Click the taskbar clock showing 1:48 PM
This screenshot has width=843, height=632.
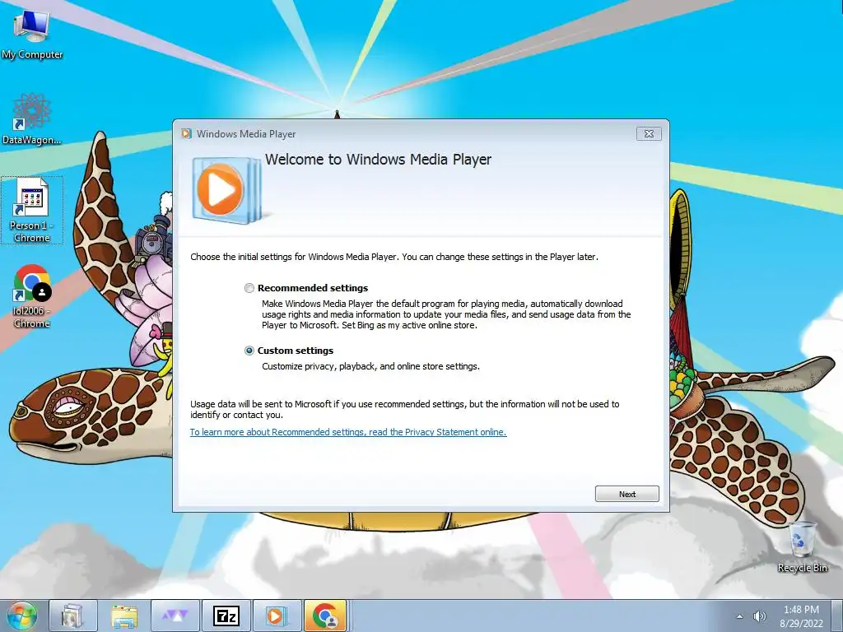pos(801,616)
